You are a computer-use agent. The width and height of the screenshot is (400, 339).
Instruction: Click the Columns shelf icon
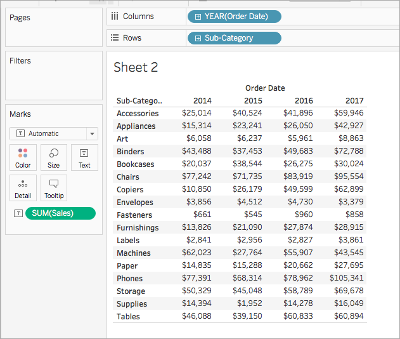point(115,17)
